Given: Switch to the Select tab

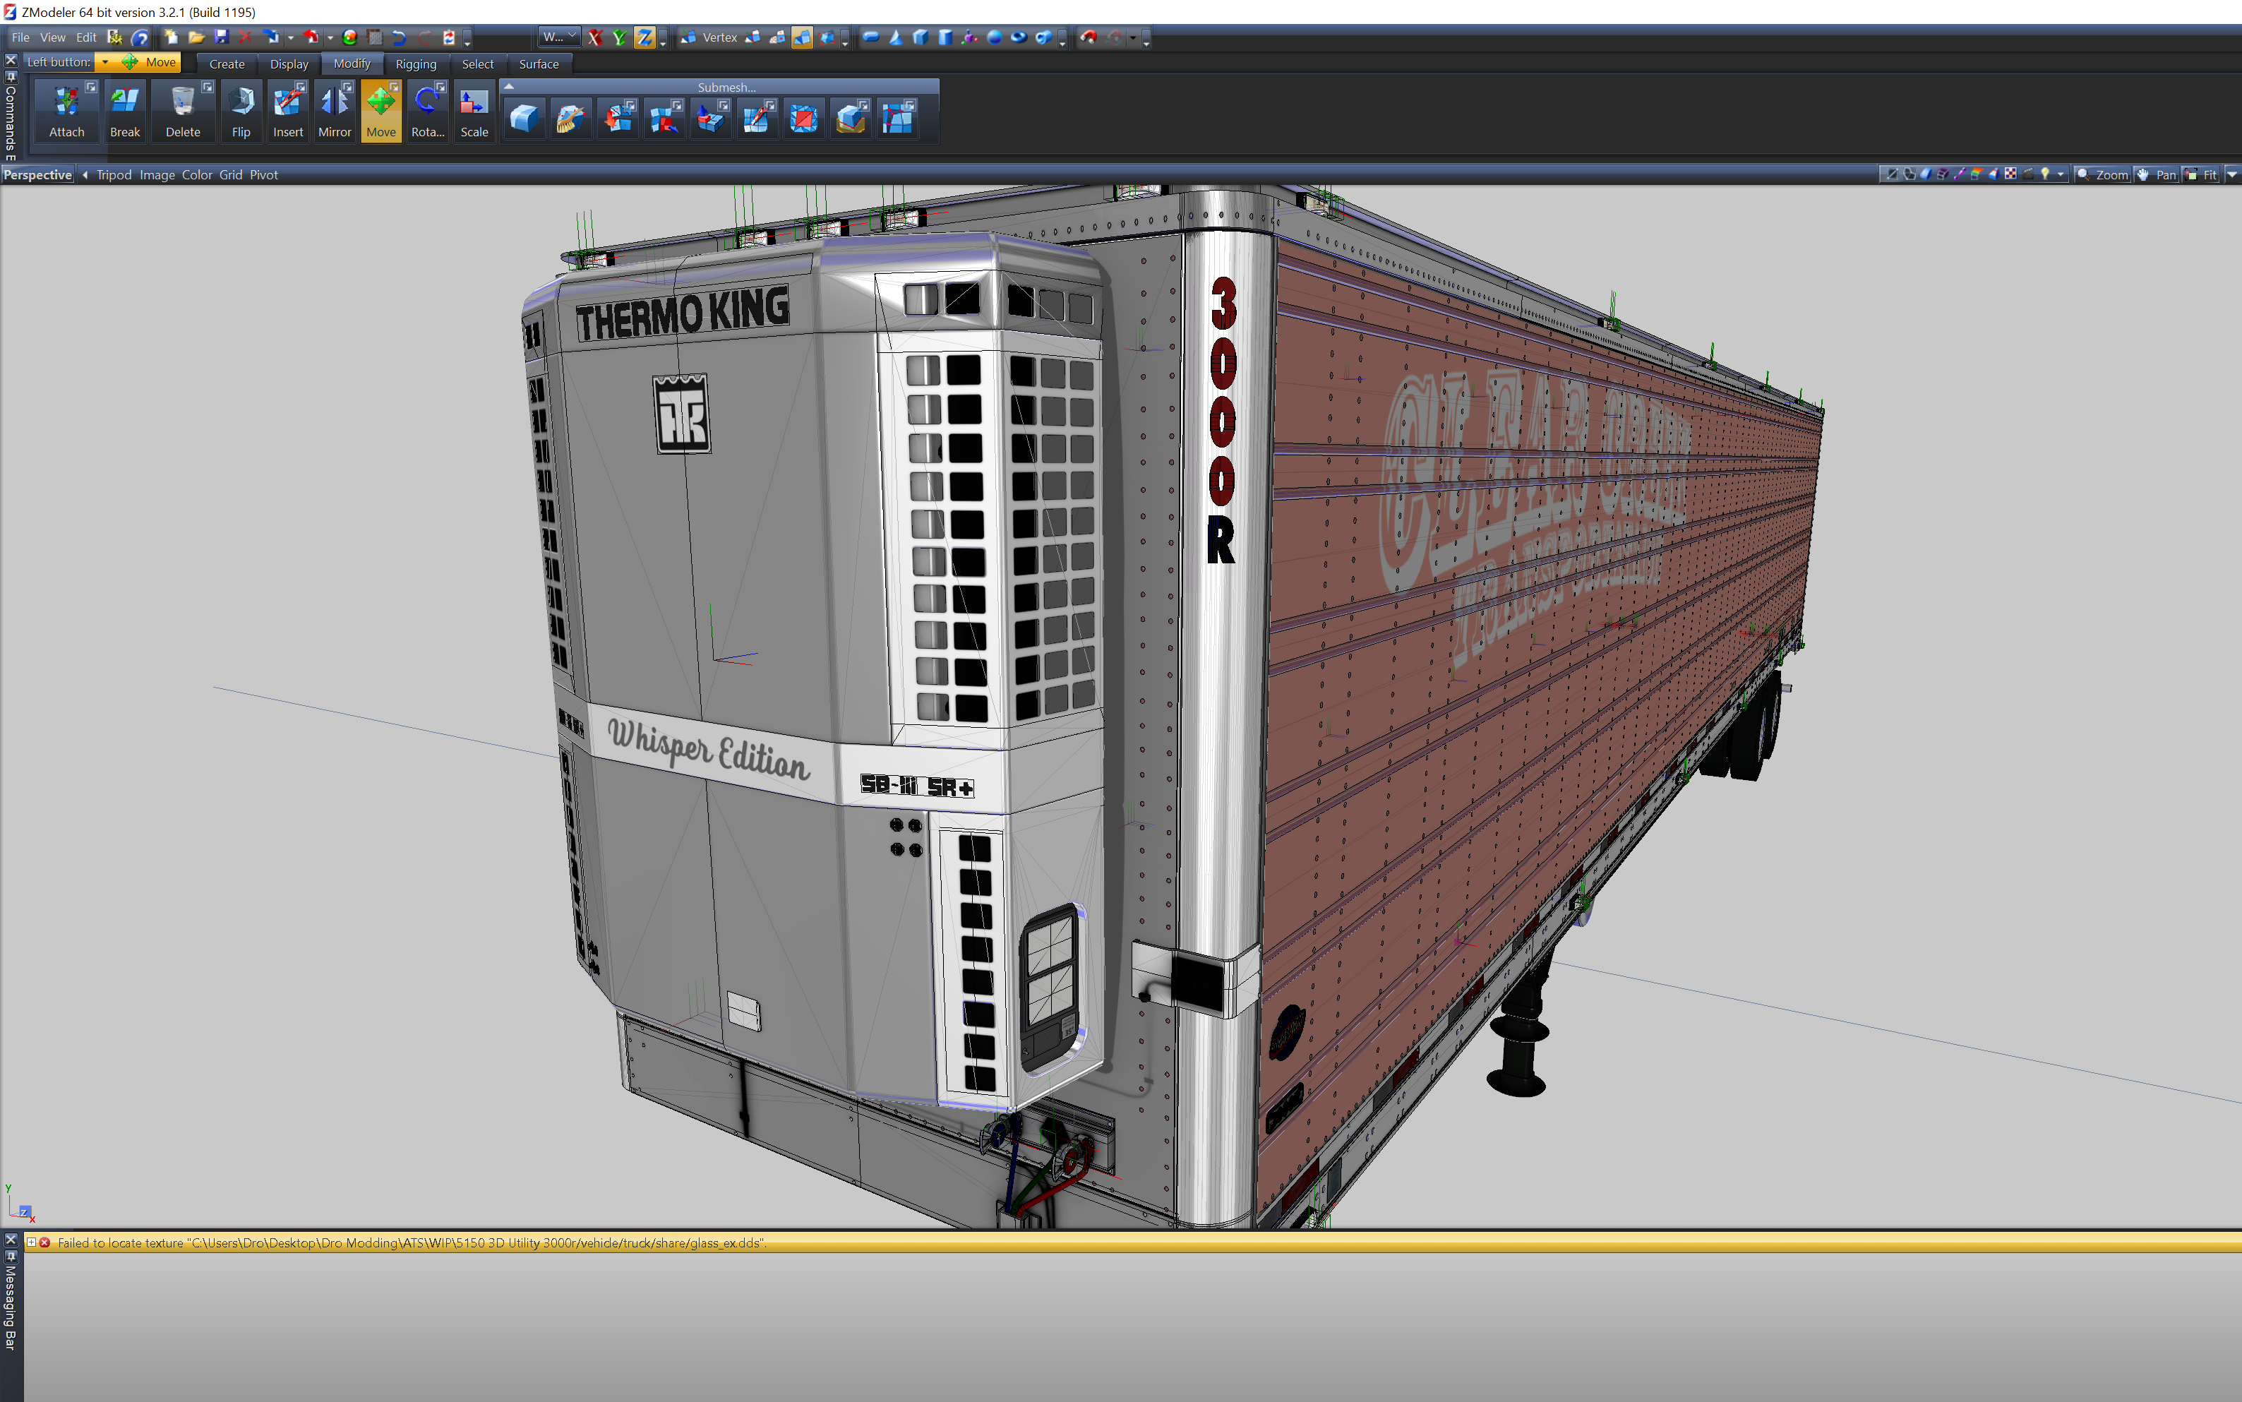Looking at the screenshot, I should [x=477, y=64].
